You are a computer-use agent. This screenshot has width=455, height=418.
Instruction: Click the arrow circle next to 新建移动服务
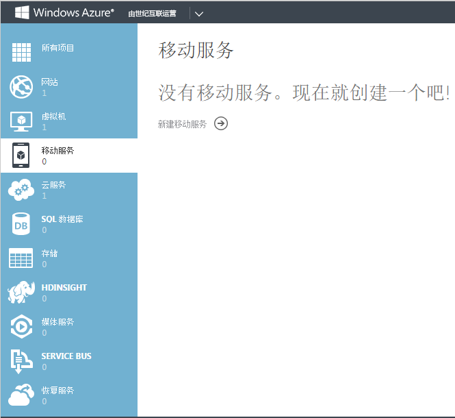221,123
